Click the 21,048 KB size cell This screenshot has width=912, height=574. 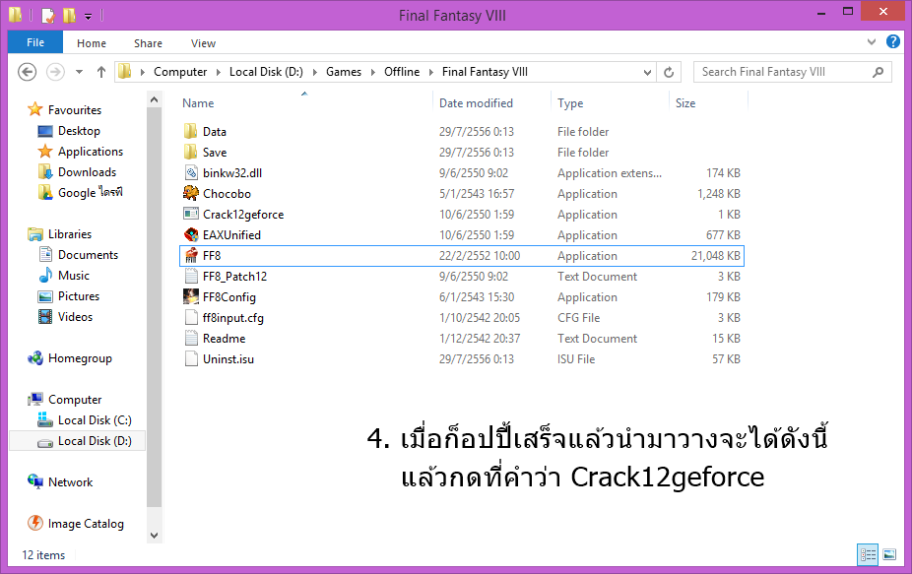click(x=715, y=255)
